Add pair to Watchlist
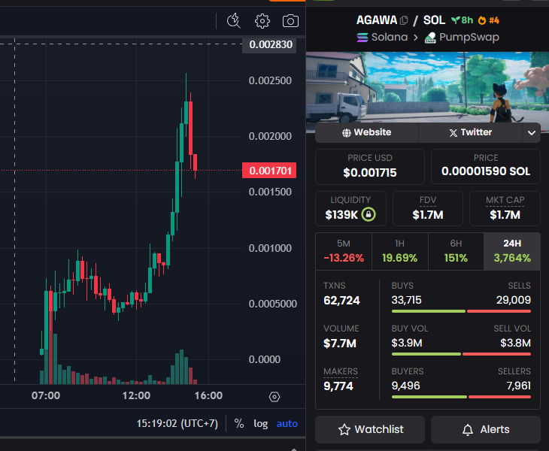The height and width of the screenshot is (451, 549). 370,430
